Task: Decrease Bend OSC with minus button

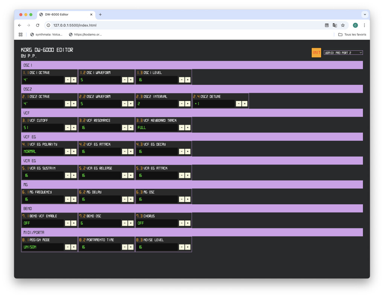Action: point(125,223)
